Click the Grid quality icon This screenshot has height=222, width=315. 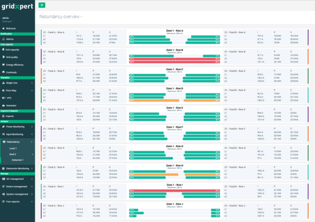pos(3,57)
